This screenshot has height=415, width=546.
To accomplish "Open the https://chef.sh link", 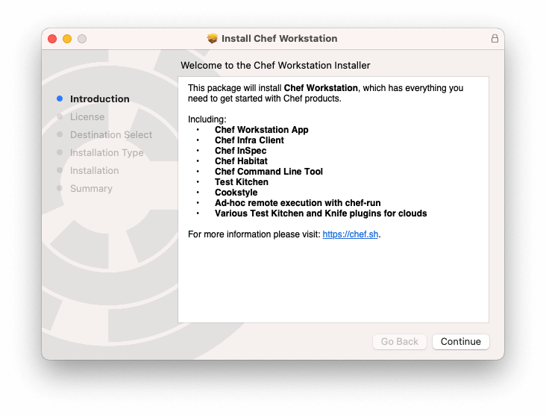I will [x=351, y=234].
